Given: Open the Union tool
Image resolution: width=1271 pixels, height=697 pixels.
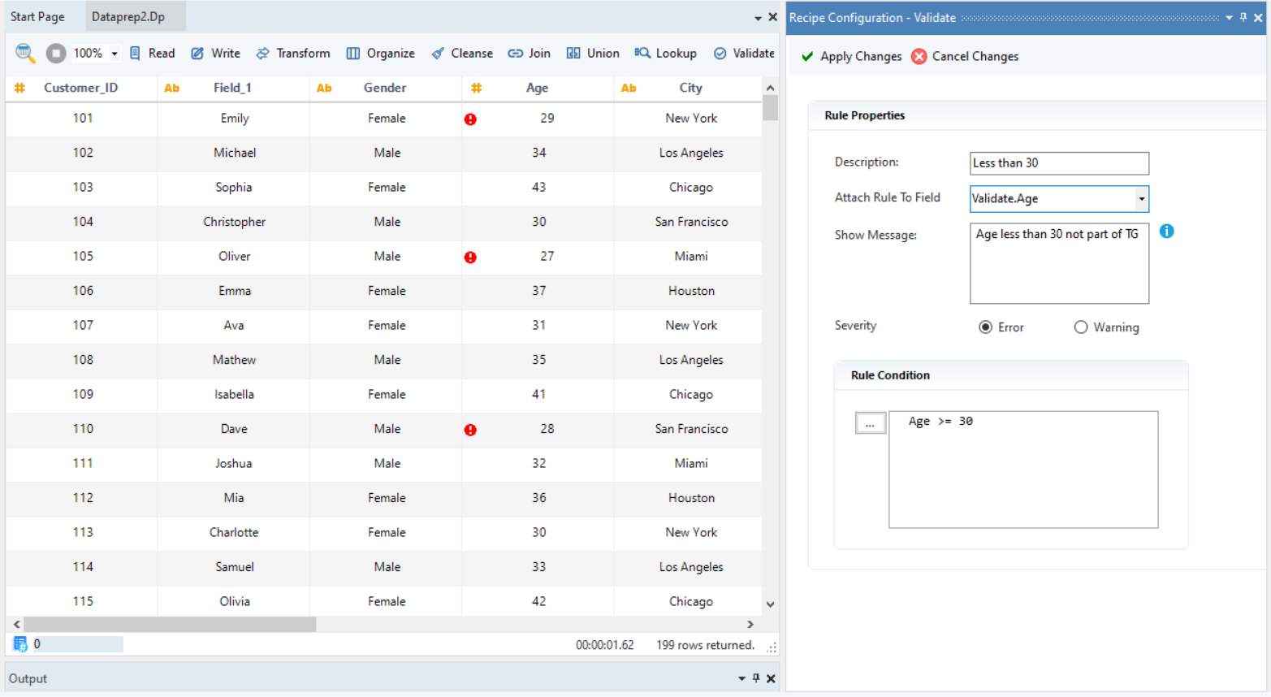Looking at the screenshot, I should 593,54.
